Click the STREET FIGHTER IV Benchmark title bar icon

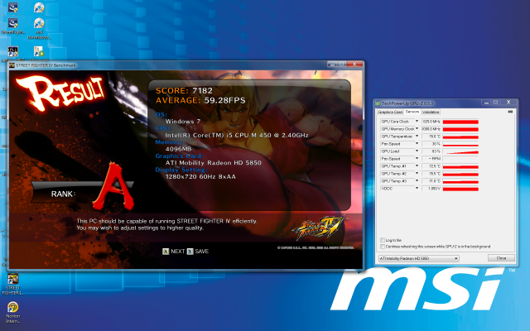pos(12,65)
